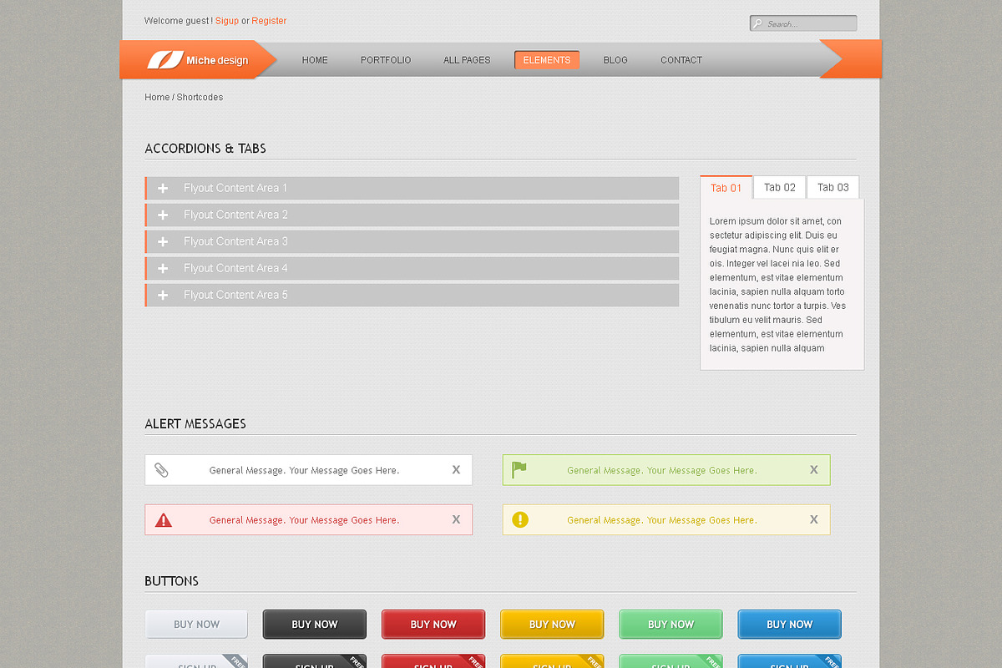Open the Home menu item
1002x668 pixels.
[x=315, y=60]
